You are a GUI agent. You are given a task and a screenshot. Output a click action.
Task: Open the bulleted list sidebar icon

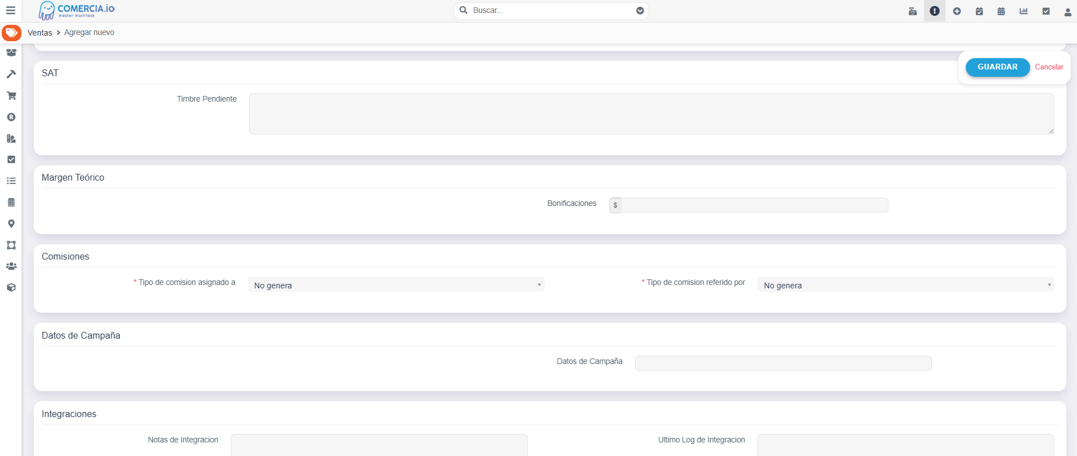click(x=11, y=181)
